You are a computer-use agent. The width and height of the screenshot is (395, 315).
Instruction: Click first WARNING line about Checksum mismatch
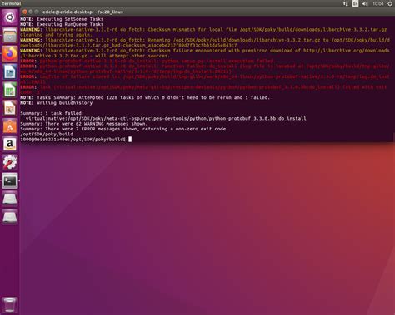click(x=203, y=32)
